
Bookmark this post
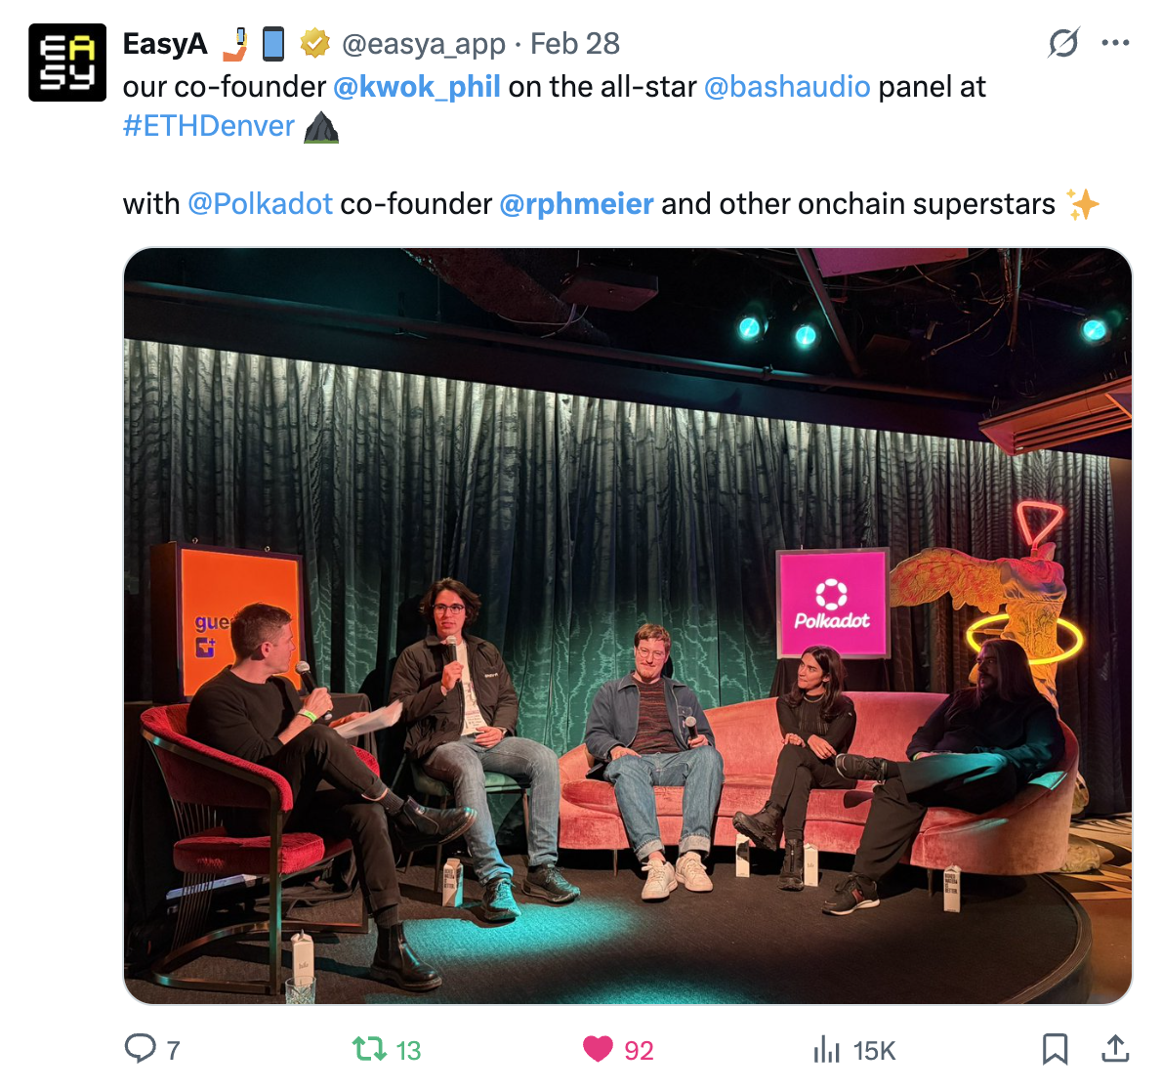click(x=1055, y=1049)
